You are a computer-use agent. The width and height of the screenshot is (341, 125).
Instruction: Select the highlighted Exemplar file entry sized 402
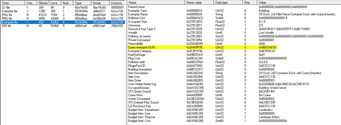pos(62,22)
